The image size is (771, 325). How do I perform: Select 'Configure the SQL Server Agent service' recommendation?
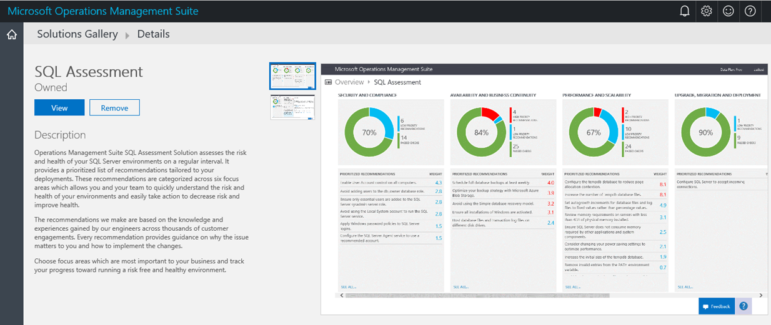click(390, 238)
